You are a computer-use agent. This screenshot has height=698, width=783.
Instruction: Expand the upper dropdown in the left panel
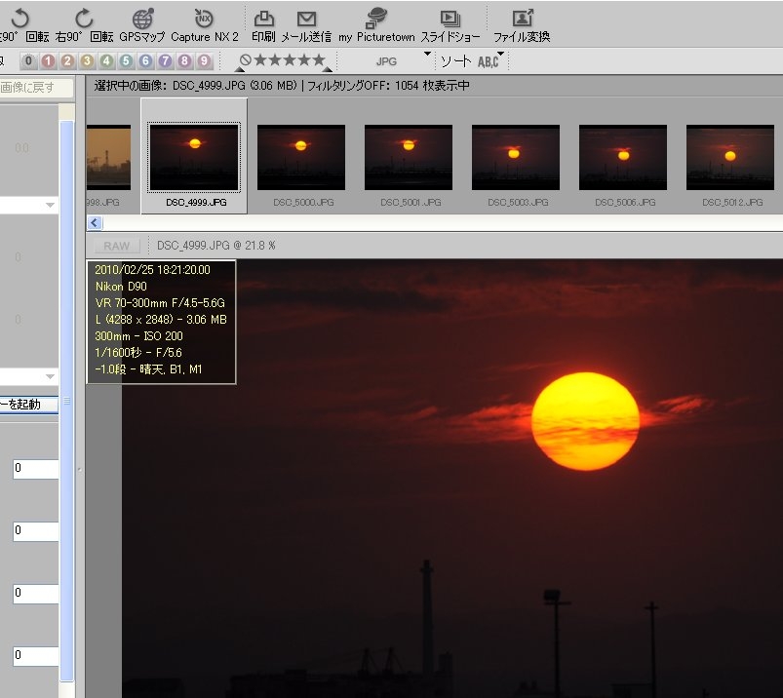tap(50, 206)
